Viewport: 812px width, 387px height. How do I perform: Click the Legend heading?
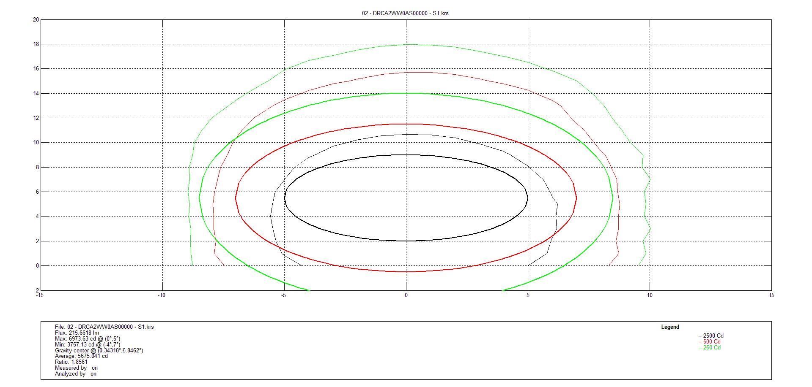(670, 327)
